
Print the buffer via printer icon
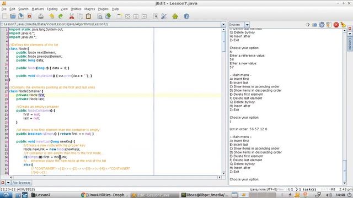[x=41, y=16]
